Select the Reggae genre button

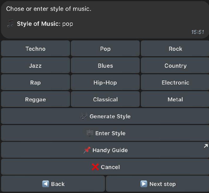(36, 99)
